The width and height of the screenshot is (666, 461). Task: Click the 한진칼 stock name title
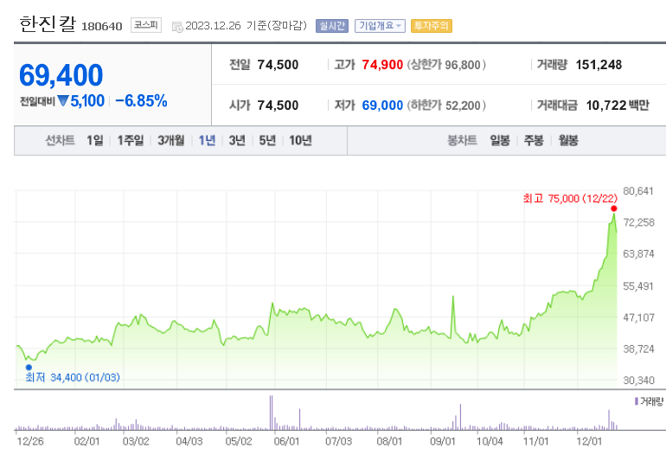click(x=48, y=24)
